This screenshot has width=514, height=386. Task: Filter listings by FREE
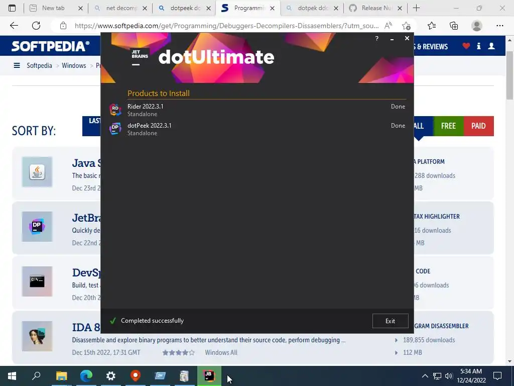click(448, 126)
